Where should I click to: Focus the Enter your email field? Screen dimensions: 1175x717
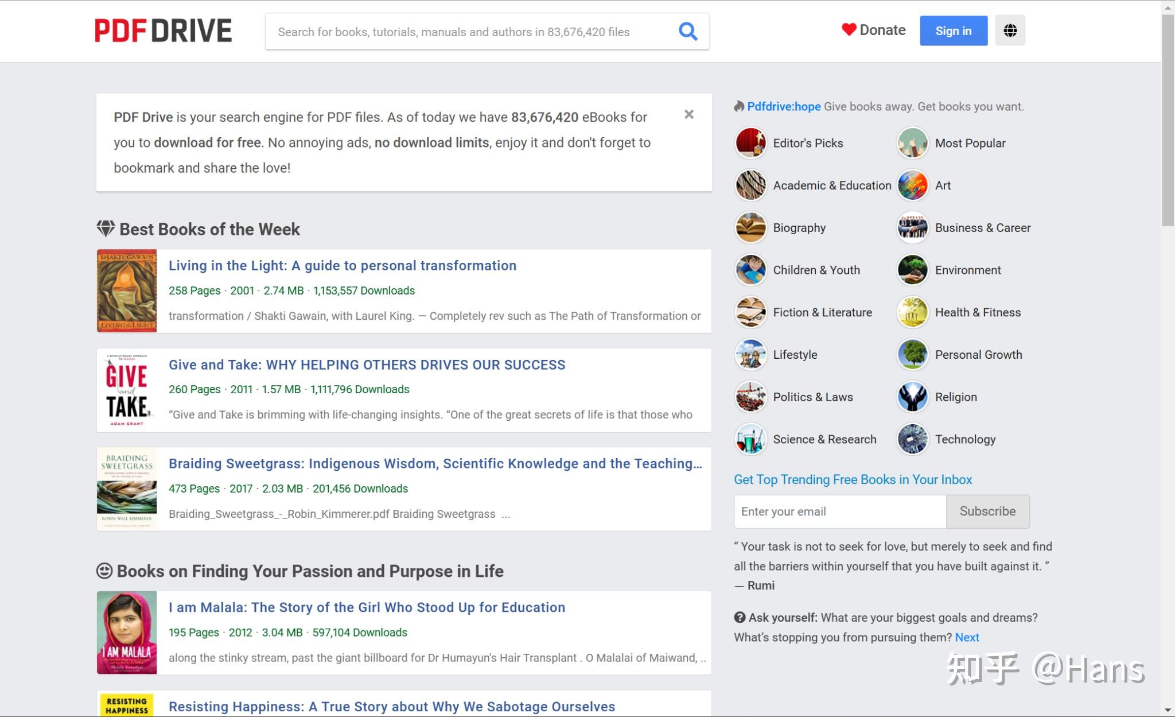(x=839, y=511)
